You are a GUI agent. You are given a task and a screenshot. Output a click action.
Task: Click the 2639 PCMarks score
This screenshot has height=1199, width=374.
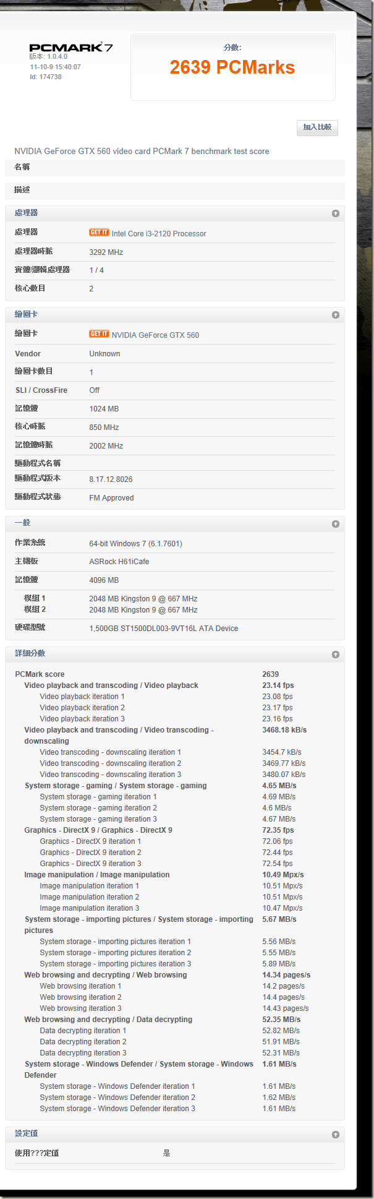(232, 67)
